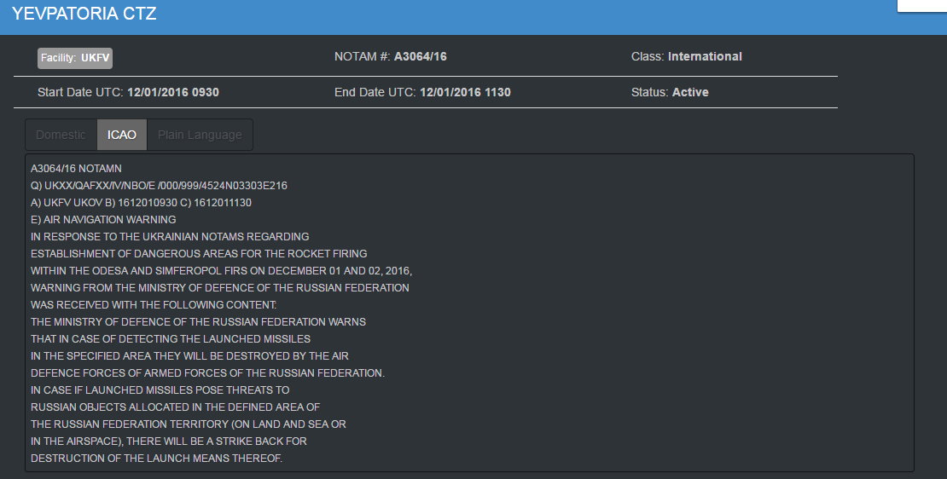Viewport: 947px width, 479px height.
Task: Click the white box at top right
Action: click(x=921, y=5)
